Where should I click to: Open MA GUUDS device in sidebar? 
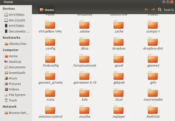click(15, 20)
